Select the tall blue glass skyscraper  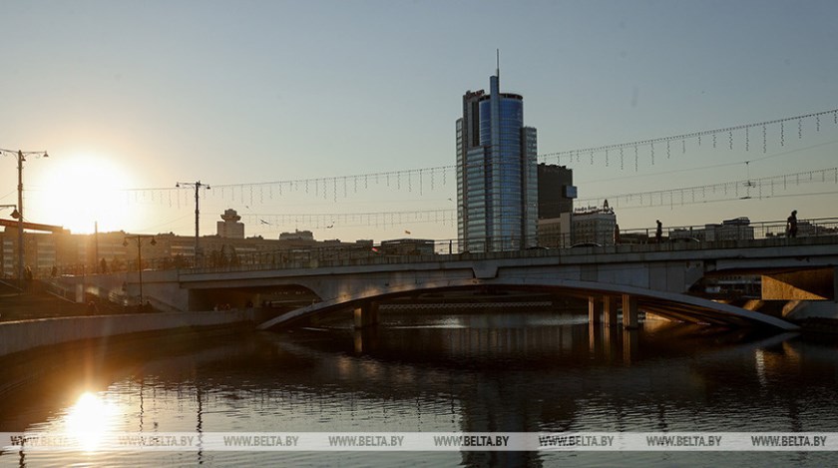tap(497, 170)
